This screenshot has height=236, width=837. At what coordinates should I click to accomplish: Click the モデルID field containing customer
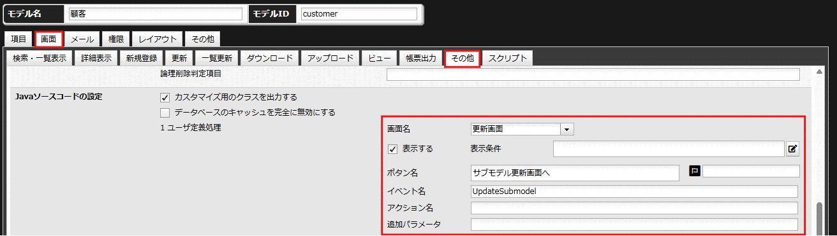click(x=359, y=14)
